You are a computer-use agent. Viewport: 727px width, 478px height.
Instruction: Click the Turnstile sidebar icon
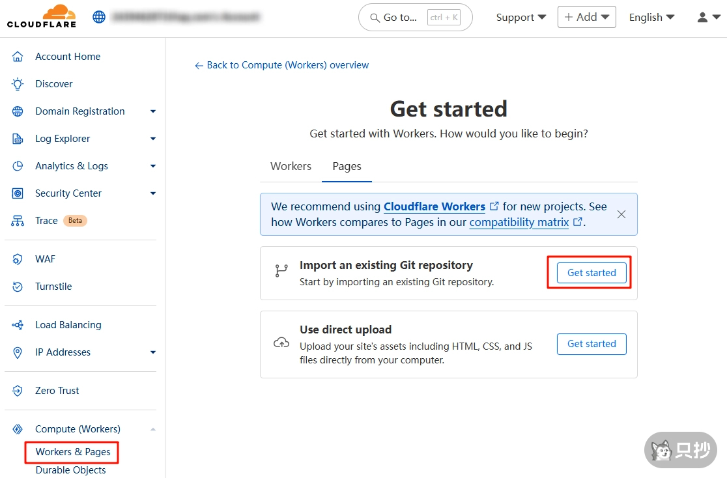pyautogui.click(x=18, y=287)
